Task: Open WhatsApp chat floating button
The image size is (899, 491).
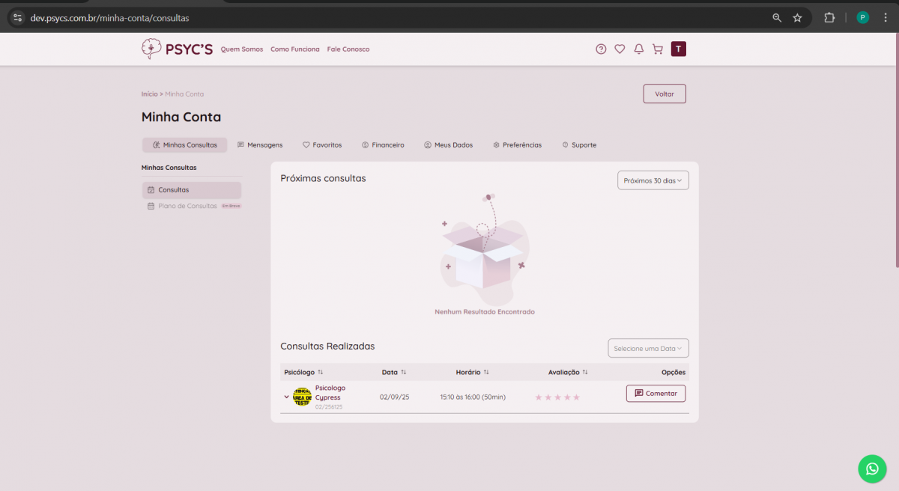Action: tap(872, 469)
